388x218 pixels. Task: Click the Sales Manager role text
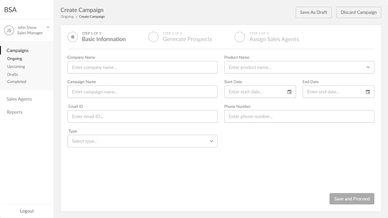(x=30, y=33)
